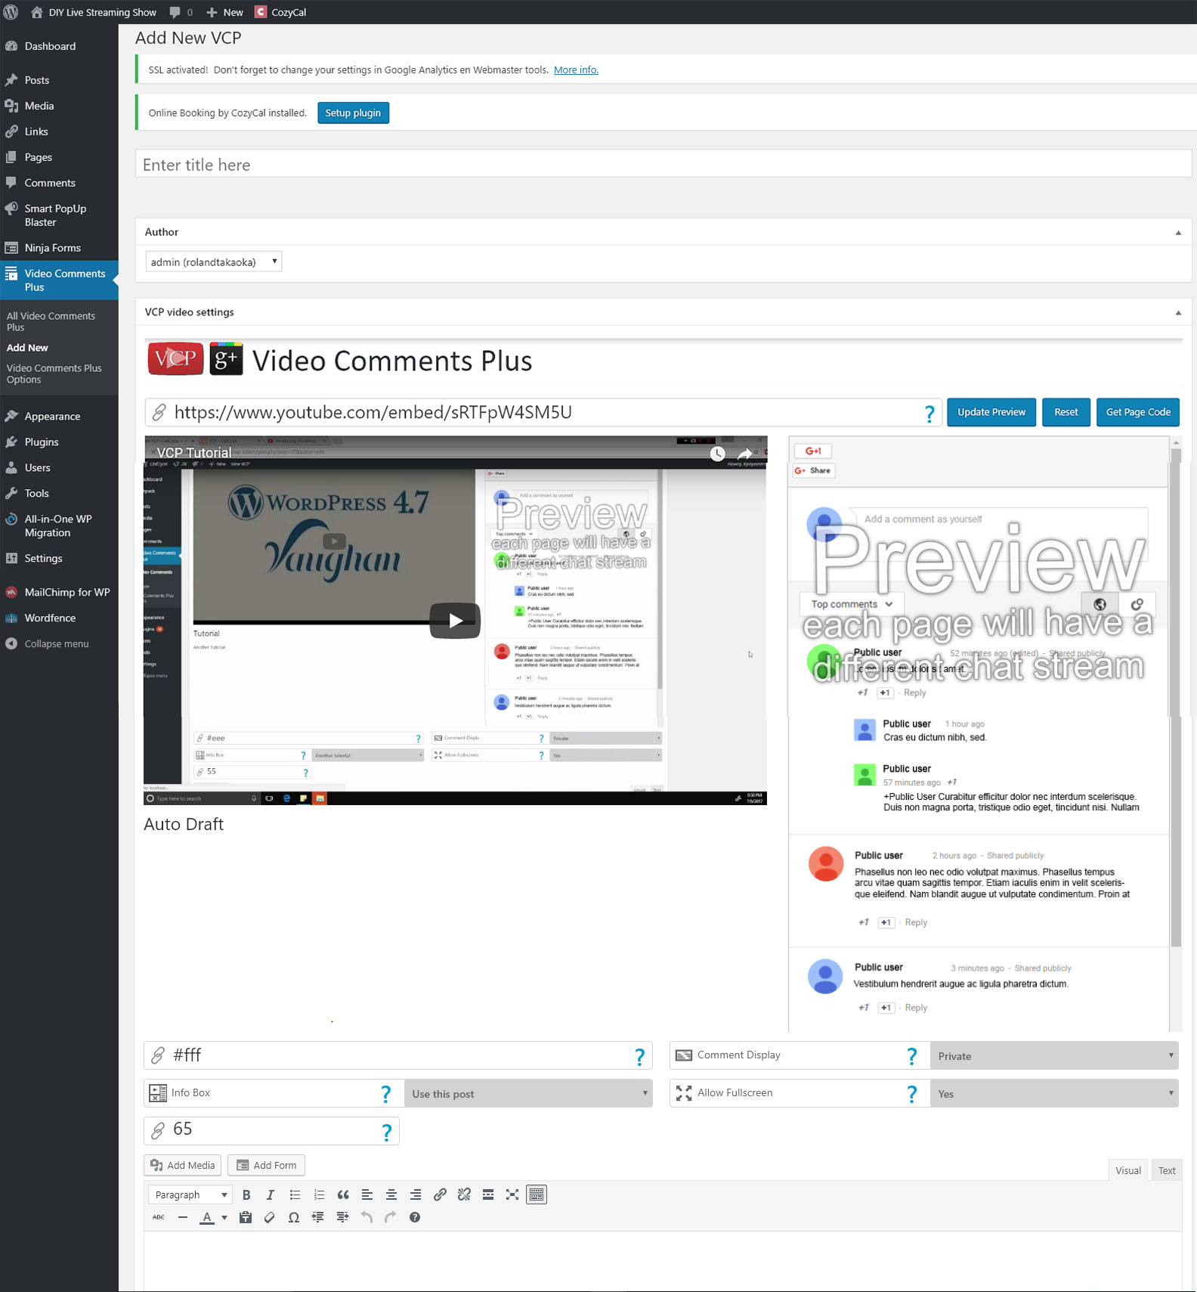Image resolution: width=1197 pixels, height=1292 pixels.
Task: Collapse the Author panel
Action: pyautogui.click(x=1178, y=233)
